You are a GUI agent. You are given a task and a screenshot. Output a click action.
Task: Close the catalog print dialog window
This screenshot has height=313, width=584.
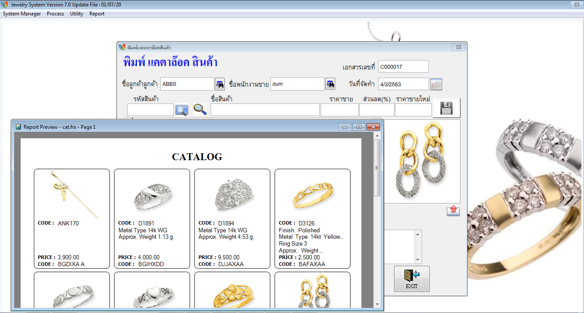(459, 47)
